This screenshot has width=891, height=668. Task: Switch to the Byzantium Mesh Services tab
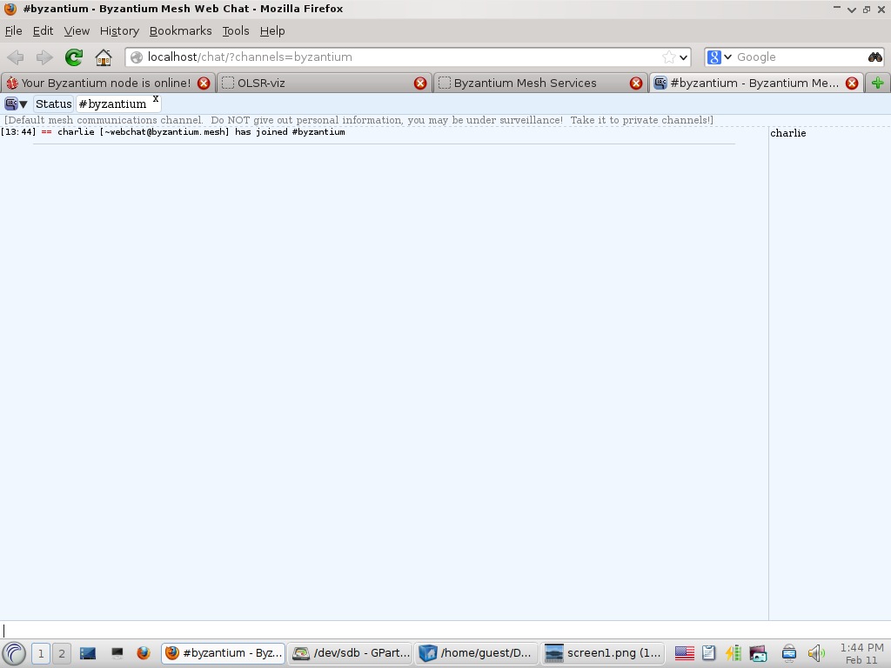pyautogui.click(x=539, y=83)
